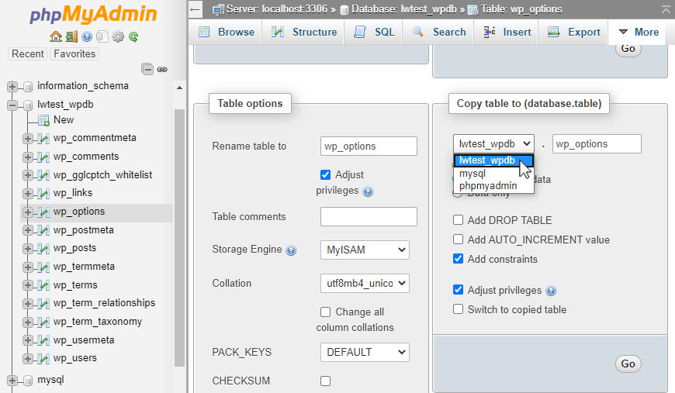Click the wp_gglcptch_whitelist table icon

point(43,175)
